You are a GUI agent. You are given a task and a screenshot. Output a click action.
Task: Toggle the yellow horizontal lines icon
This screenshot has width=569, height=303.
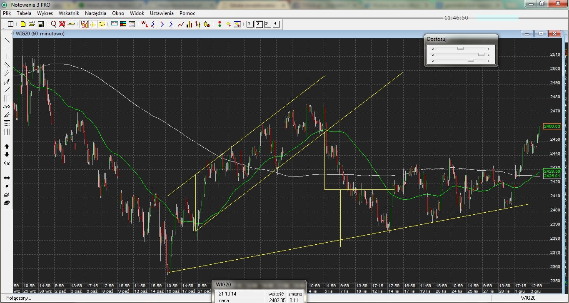[102, 24]
